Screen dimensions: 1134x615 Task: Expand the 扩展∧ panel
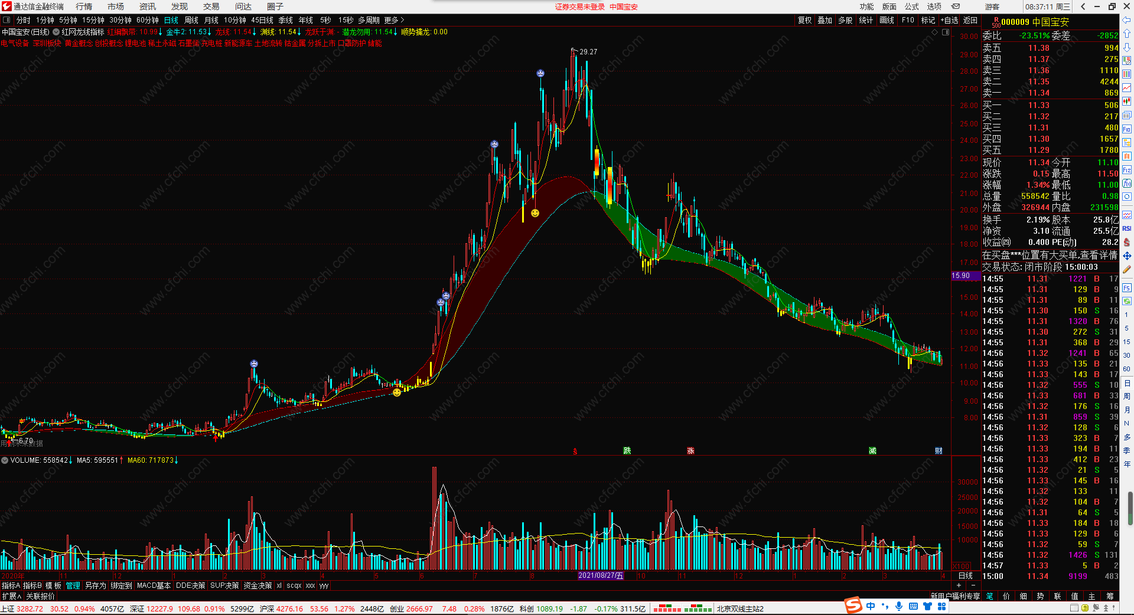point(11,596)
